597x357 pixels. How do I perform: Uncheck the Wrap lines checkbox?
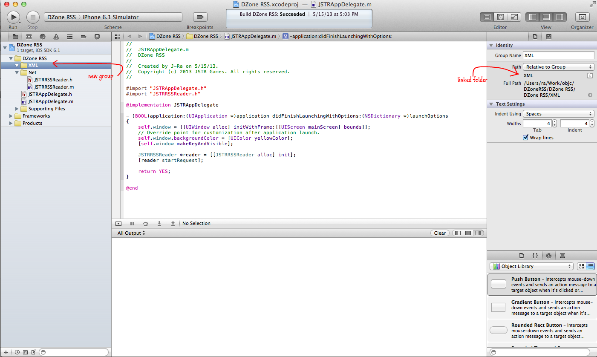[525, 138]
